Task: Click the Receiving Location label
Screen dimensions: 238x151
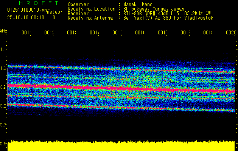Action: tap(92, 9)
